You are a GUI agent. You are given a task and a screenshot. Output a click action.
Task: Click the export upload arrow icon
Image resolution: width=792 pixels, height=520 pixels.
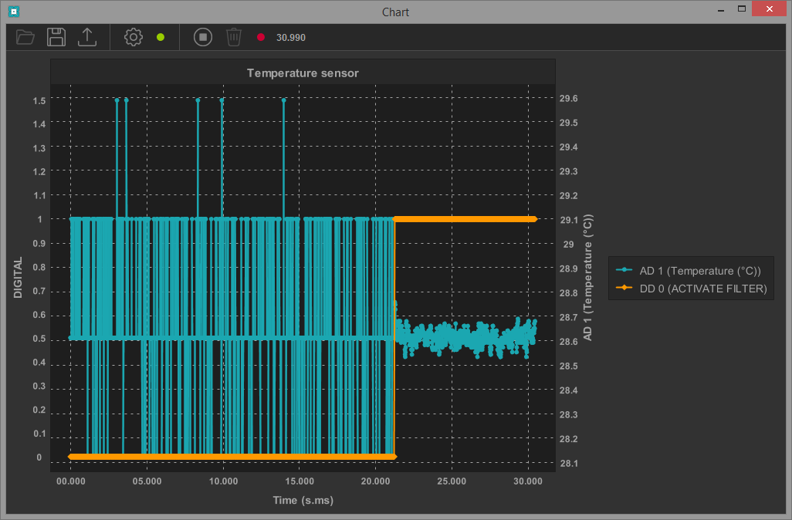click(87, 37)
